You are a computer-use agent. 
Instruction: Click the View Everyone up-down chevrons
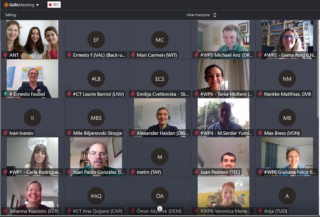pos(215,15)
